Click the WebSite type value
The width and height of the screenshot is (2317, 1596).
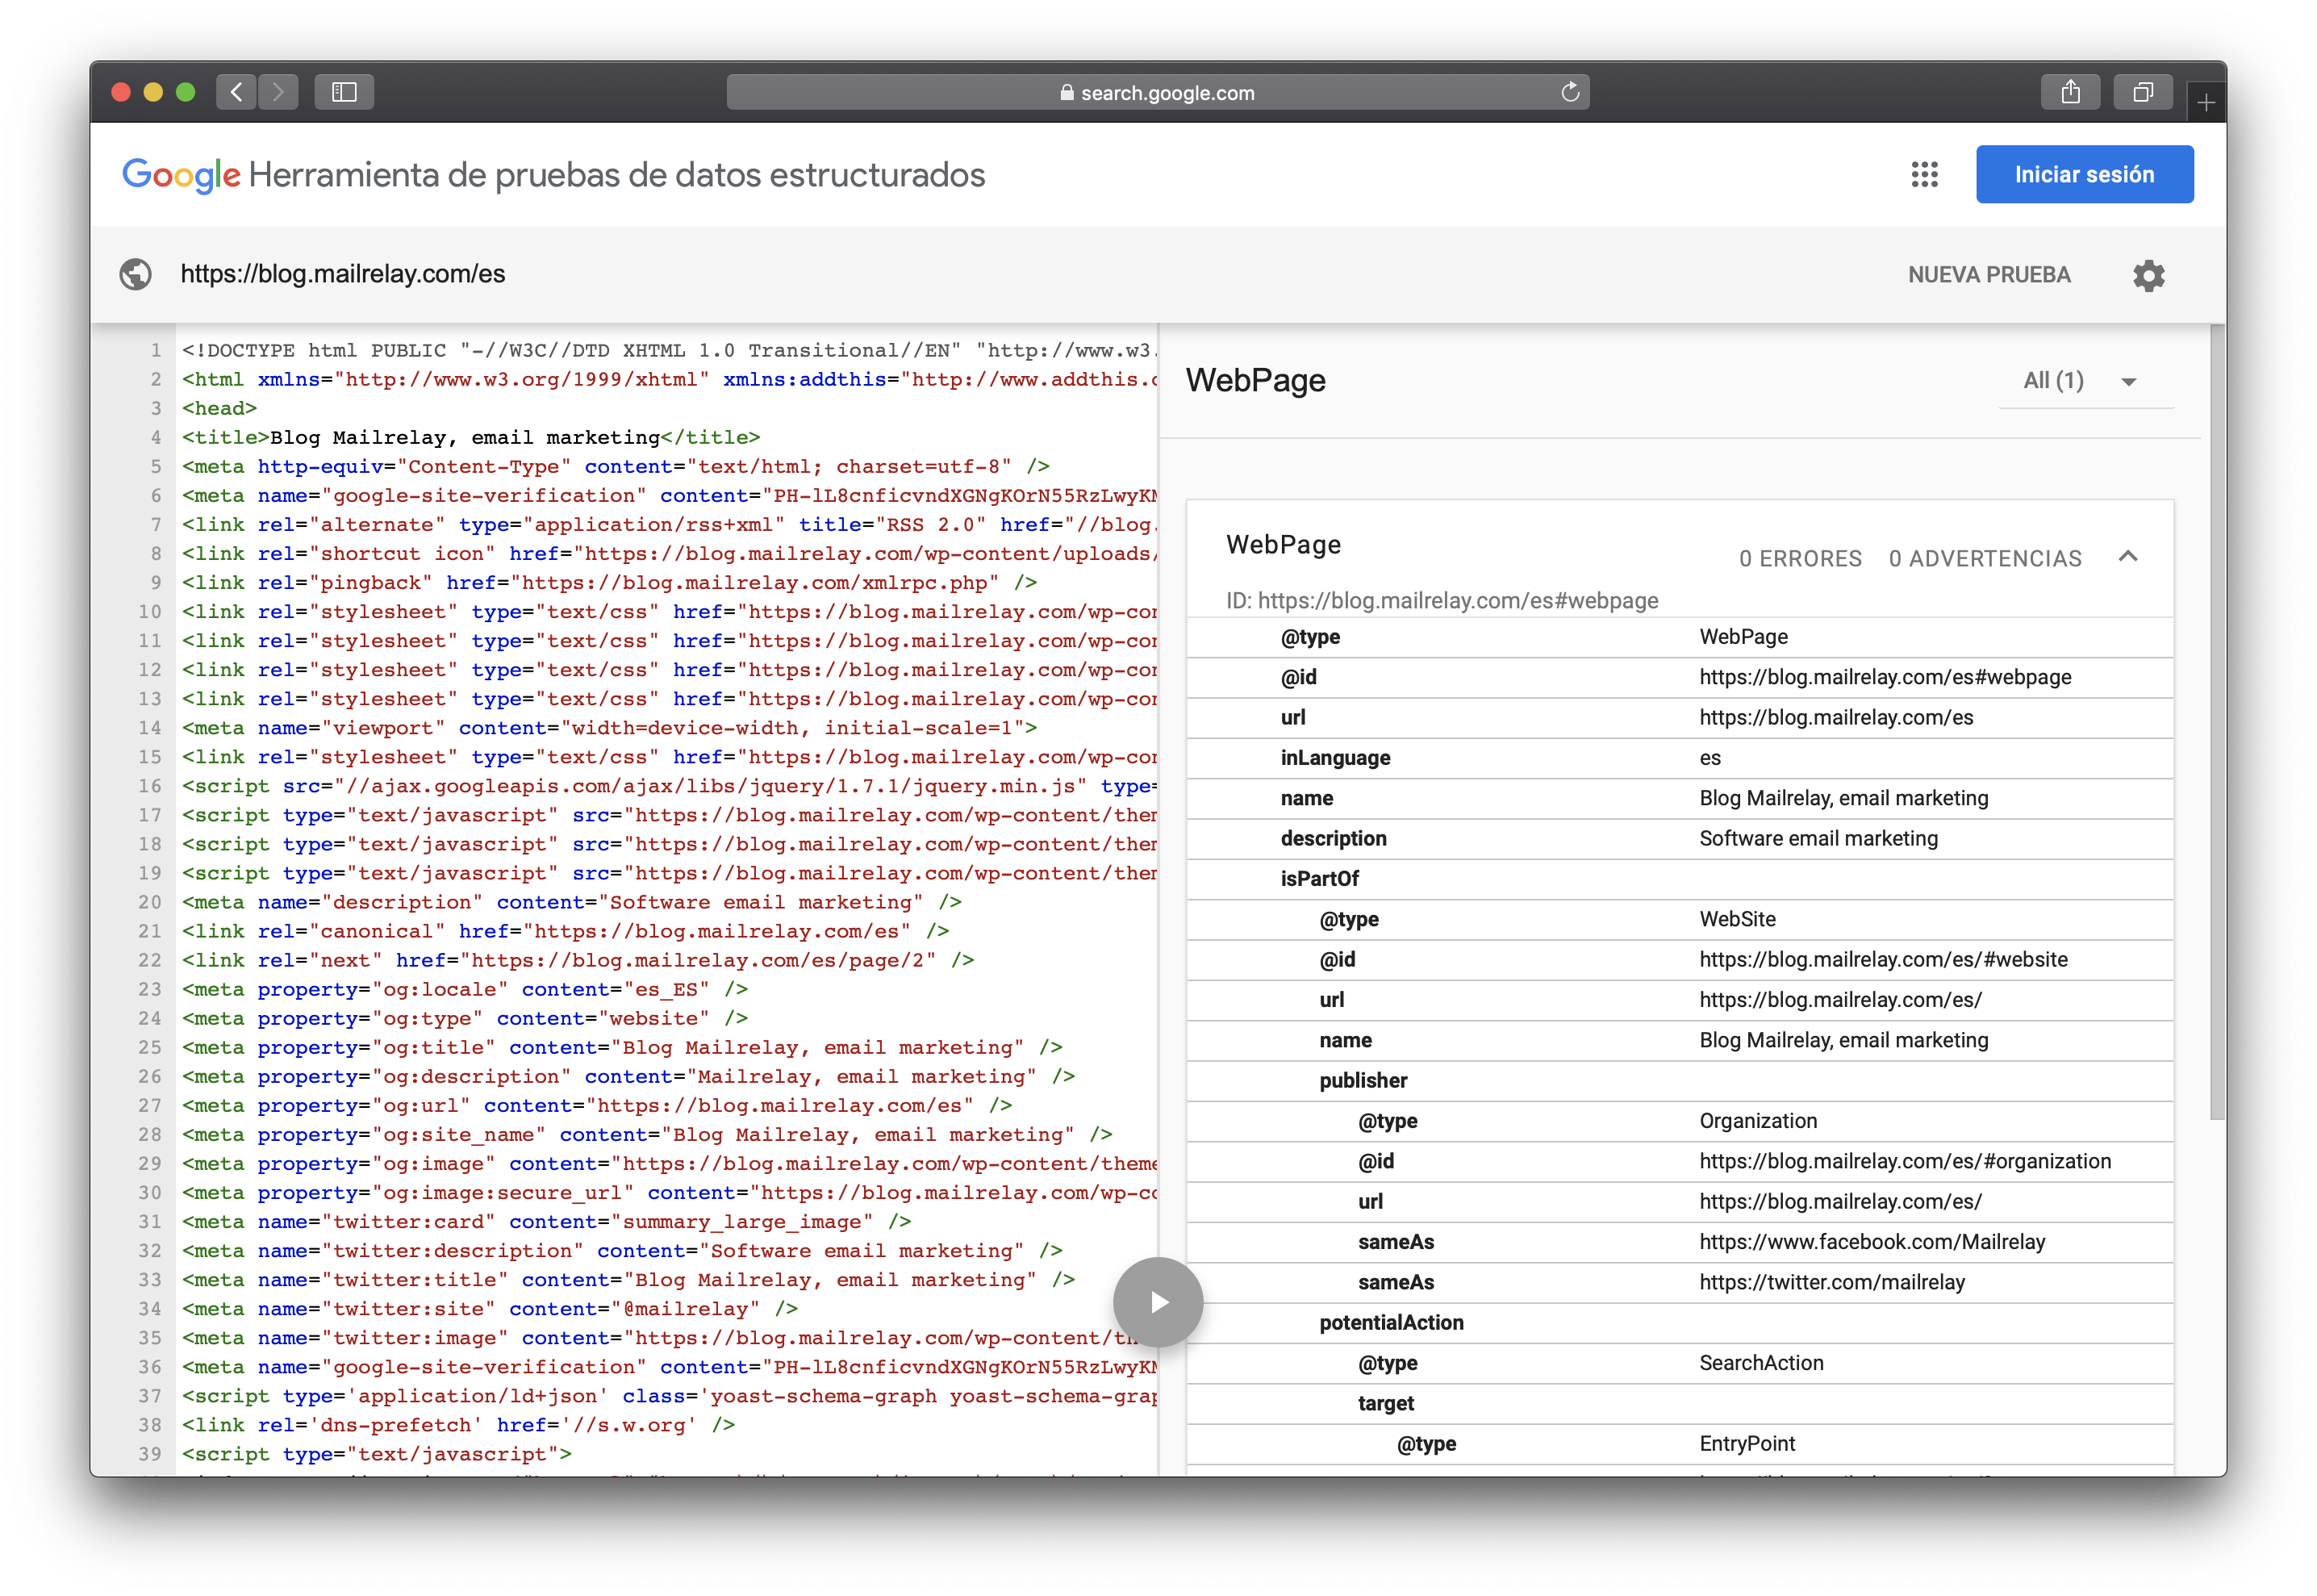pos(1737,919)
